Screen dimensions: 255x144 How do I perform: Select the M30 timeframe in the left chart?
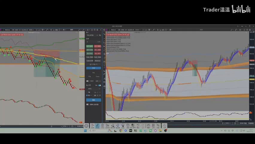point(16,30)
